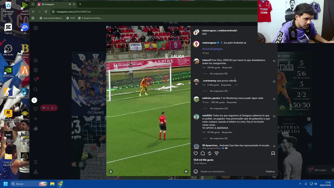Click the taskbar Buscar search box
The height and width of the screenshot is (188, 334).
(x=29, y=184)
